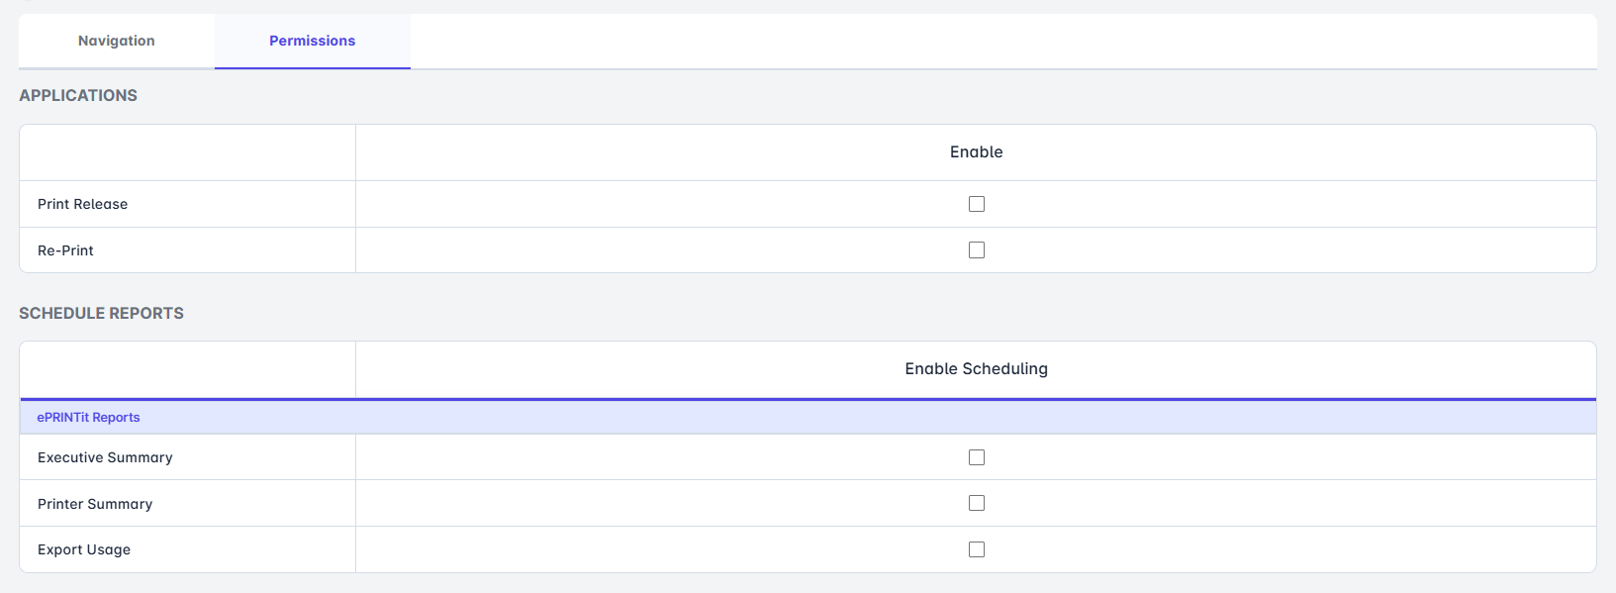This screenshot has width=1616, height=593.
Task: Click the blank header cell above Print Release
Action: click(187, 152)
